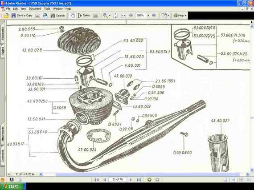This screenshot has width=254, height=190.
Task: Click the Snapshot tool icon
Action: (95, 16)
